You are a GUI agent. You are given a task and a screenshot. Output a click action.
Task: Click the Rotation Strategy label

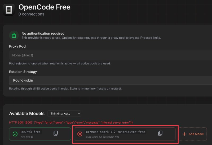point(23,72)
